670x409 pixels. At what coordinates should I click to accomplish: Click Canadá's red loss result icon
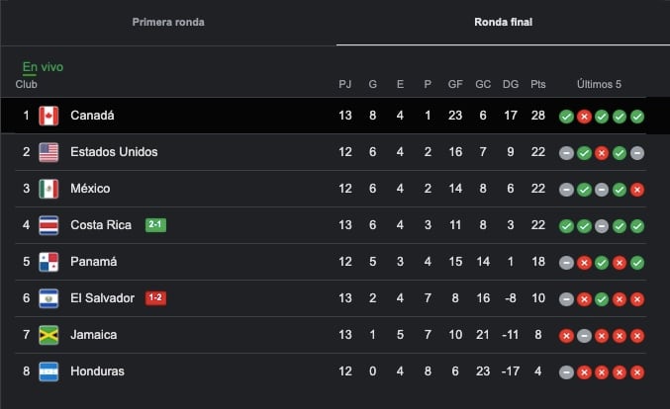(x=584, y=116)
